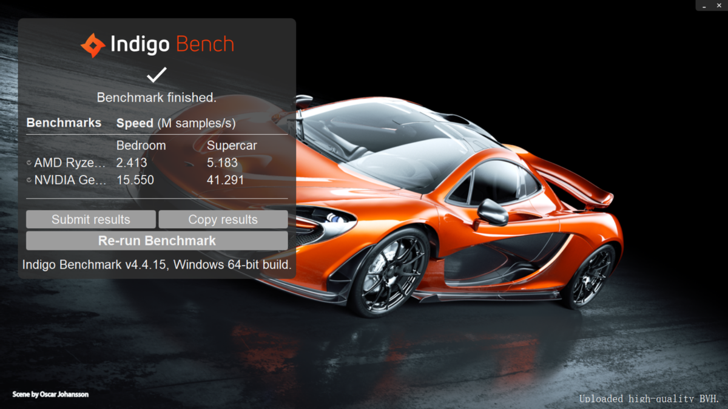Select the AMD Ryze… device row
Viewport: 728px width, 409px height.
click(x=157, y=163)
